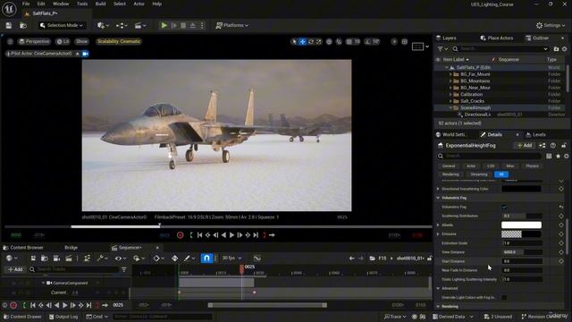Click the View Distance value slider
572x322 pixels.
click(x=522, y=252)
